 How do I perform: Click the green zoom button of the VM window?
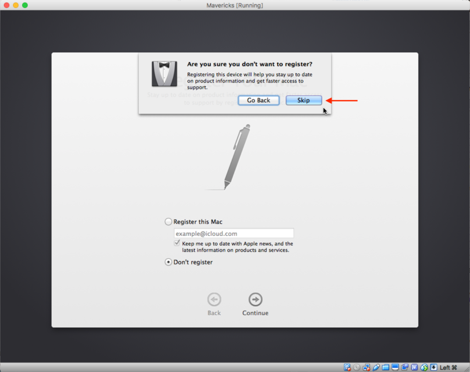[25, 5]
